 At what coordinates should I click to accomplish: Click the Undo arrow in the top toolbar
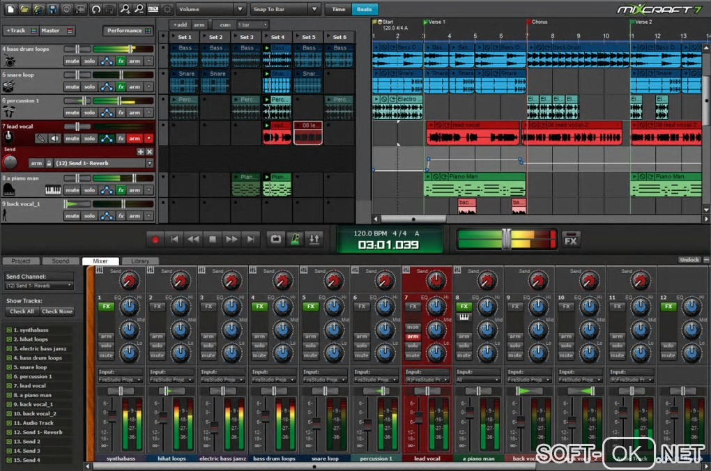tap(97, 9)
